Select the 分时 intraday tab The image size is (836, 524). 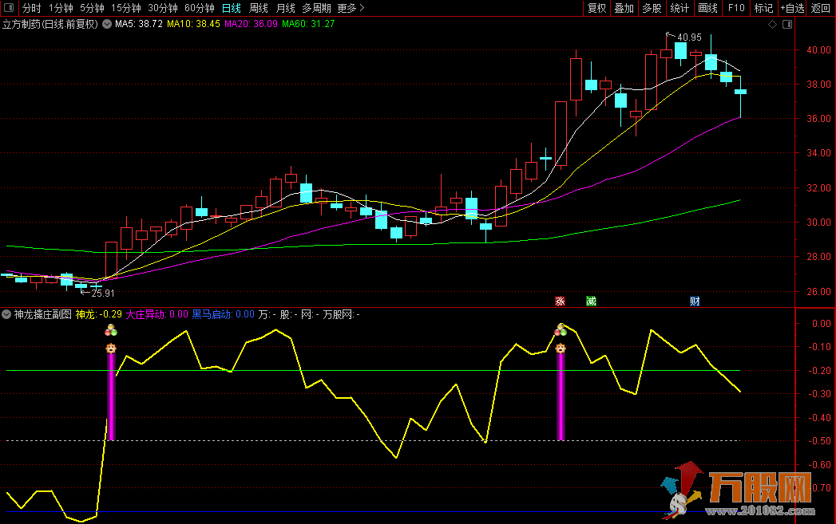(x=31, y=9)
